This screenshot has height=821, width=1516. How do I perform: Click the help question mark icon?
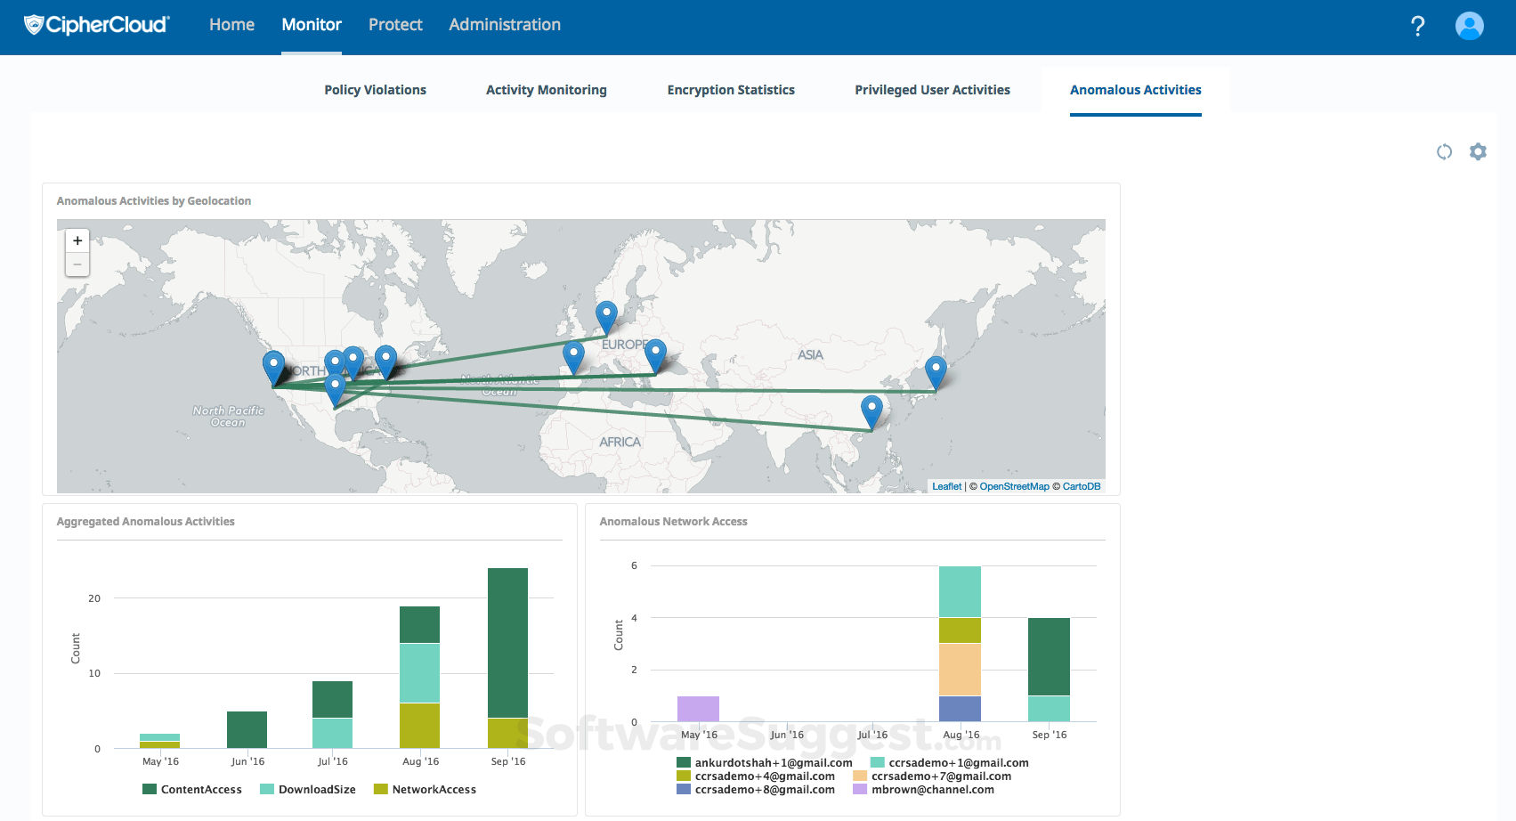1418,26
